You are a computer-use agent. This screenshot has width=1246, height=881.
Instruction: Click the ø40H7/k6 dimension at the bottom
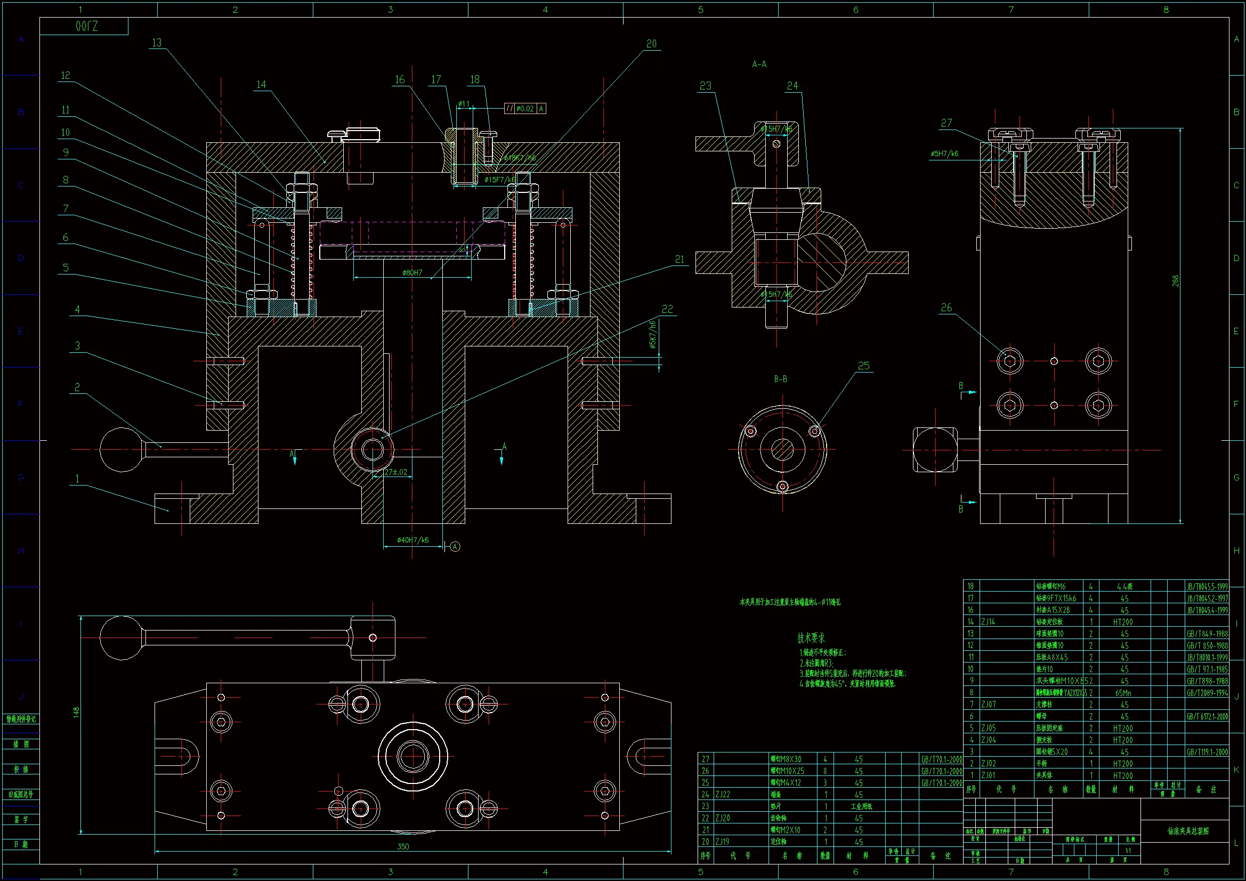(412, 540)
